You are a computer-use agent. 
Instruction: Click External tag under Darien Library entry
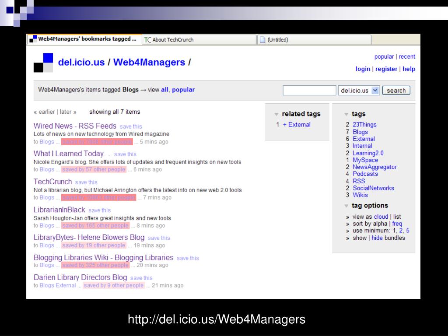pyautogui.click(x=66, y=285)
